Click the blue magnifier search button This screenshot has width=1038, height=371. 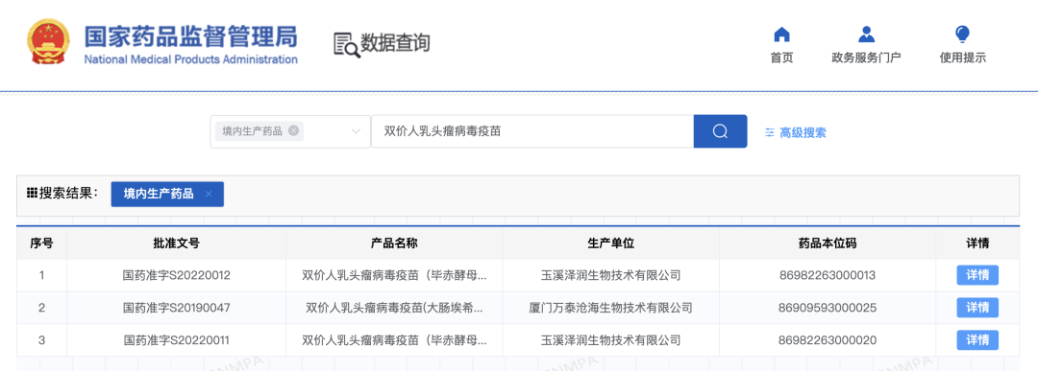(720, 131)
